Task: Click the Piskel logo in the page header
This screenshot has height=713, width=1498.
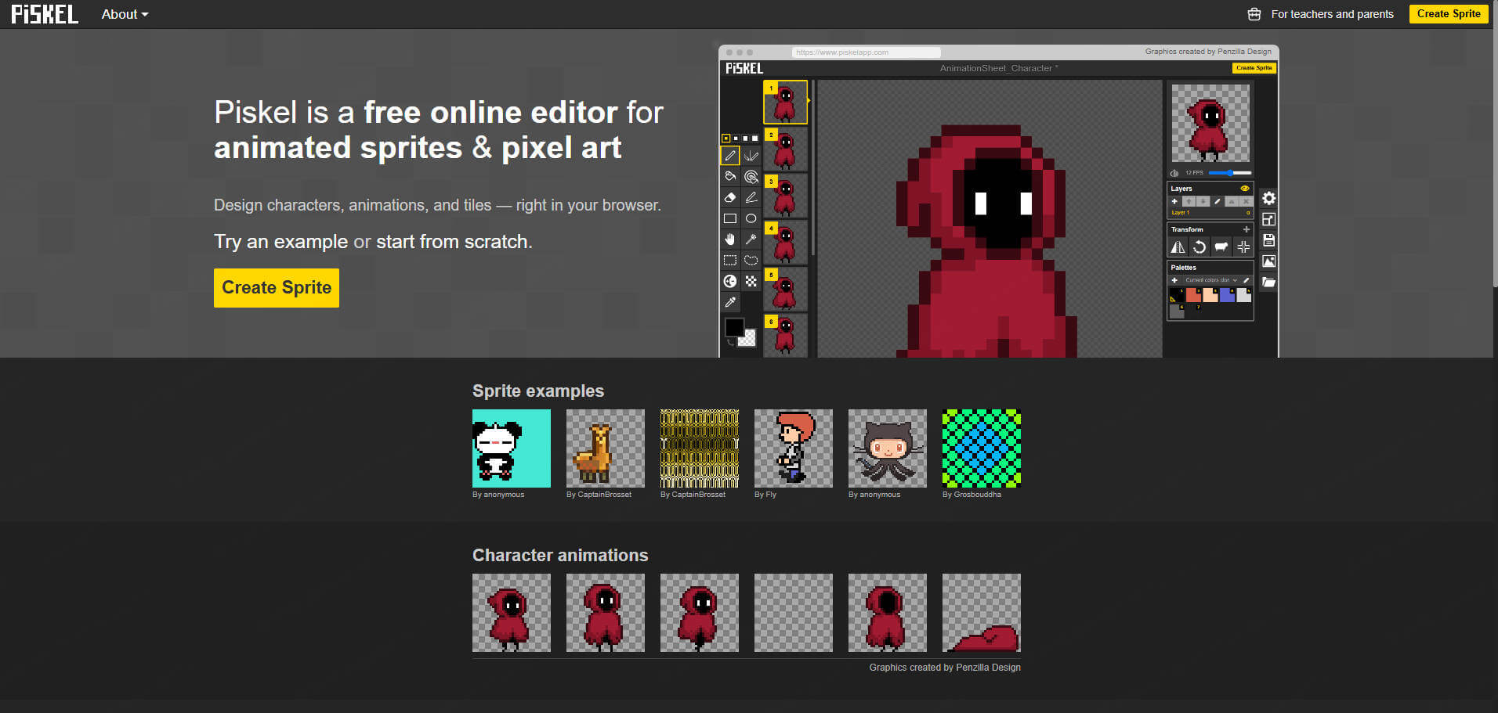Action: (x=45, y=14)
